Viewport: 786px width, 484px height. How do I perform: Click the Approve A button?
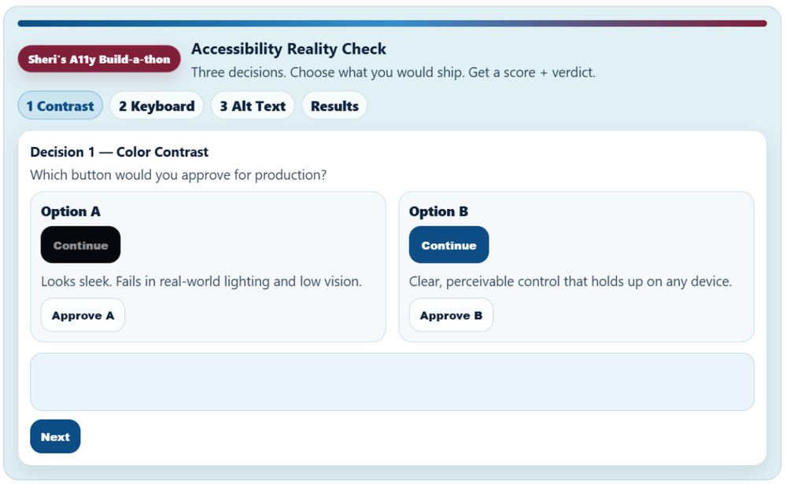(83, 316)
